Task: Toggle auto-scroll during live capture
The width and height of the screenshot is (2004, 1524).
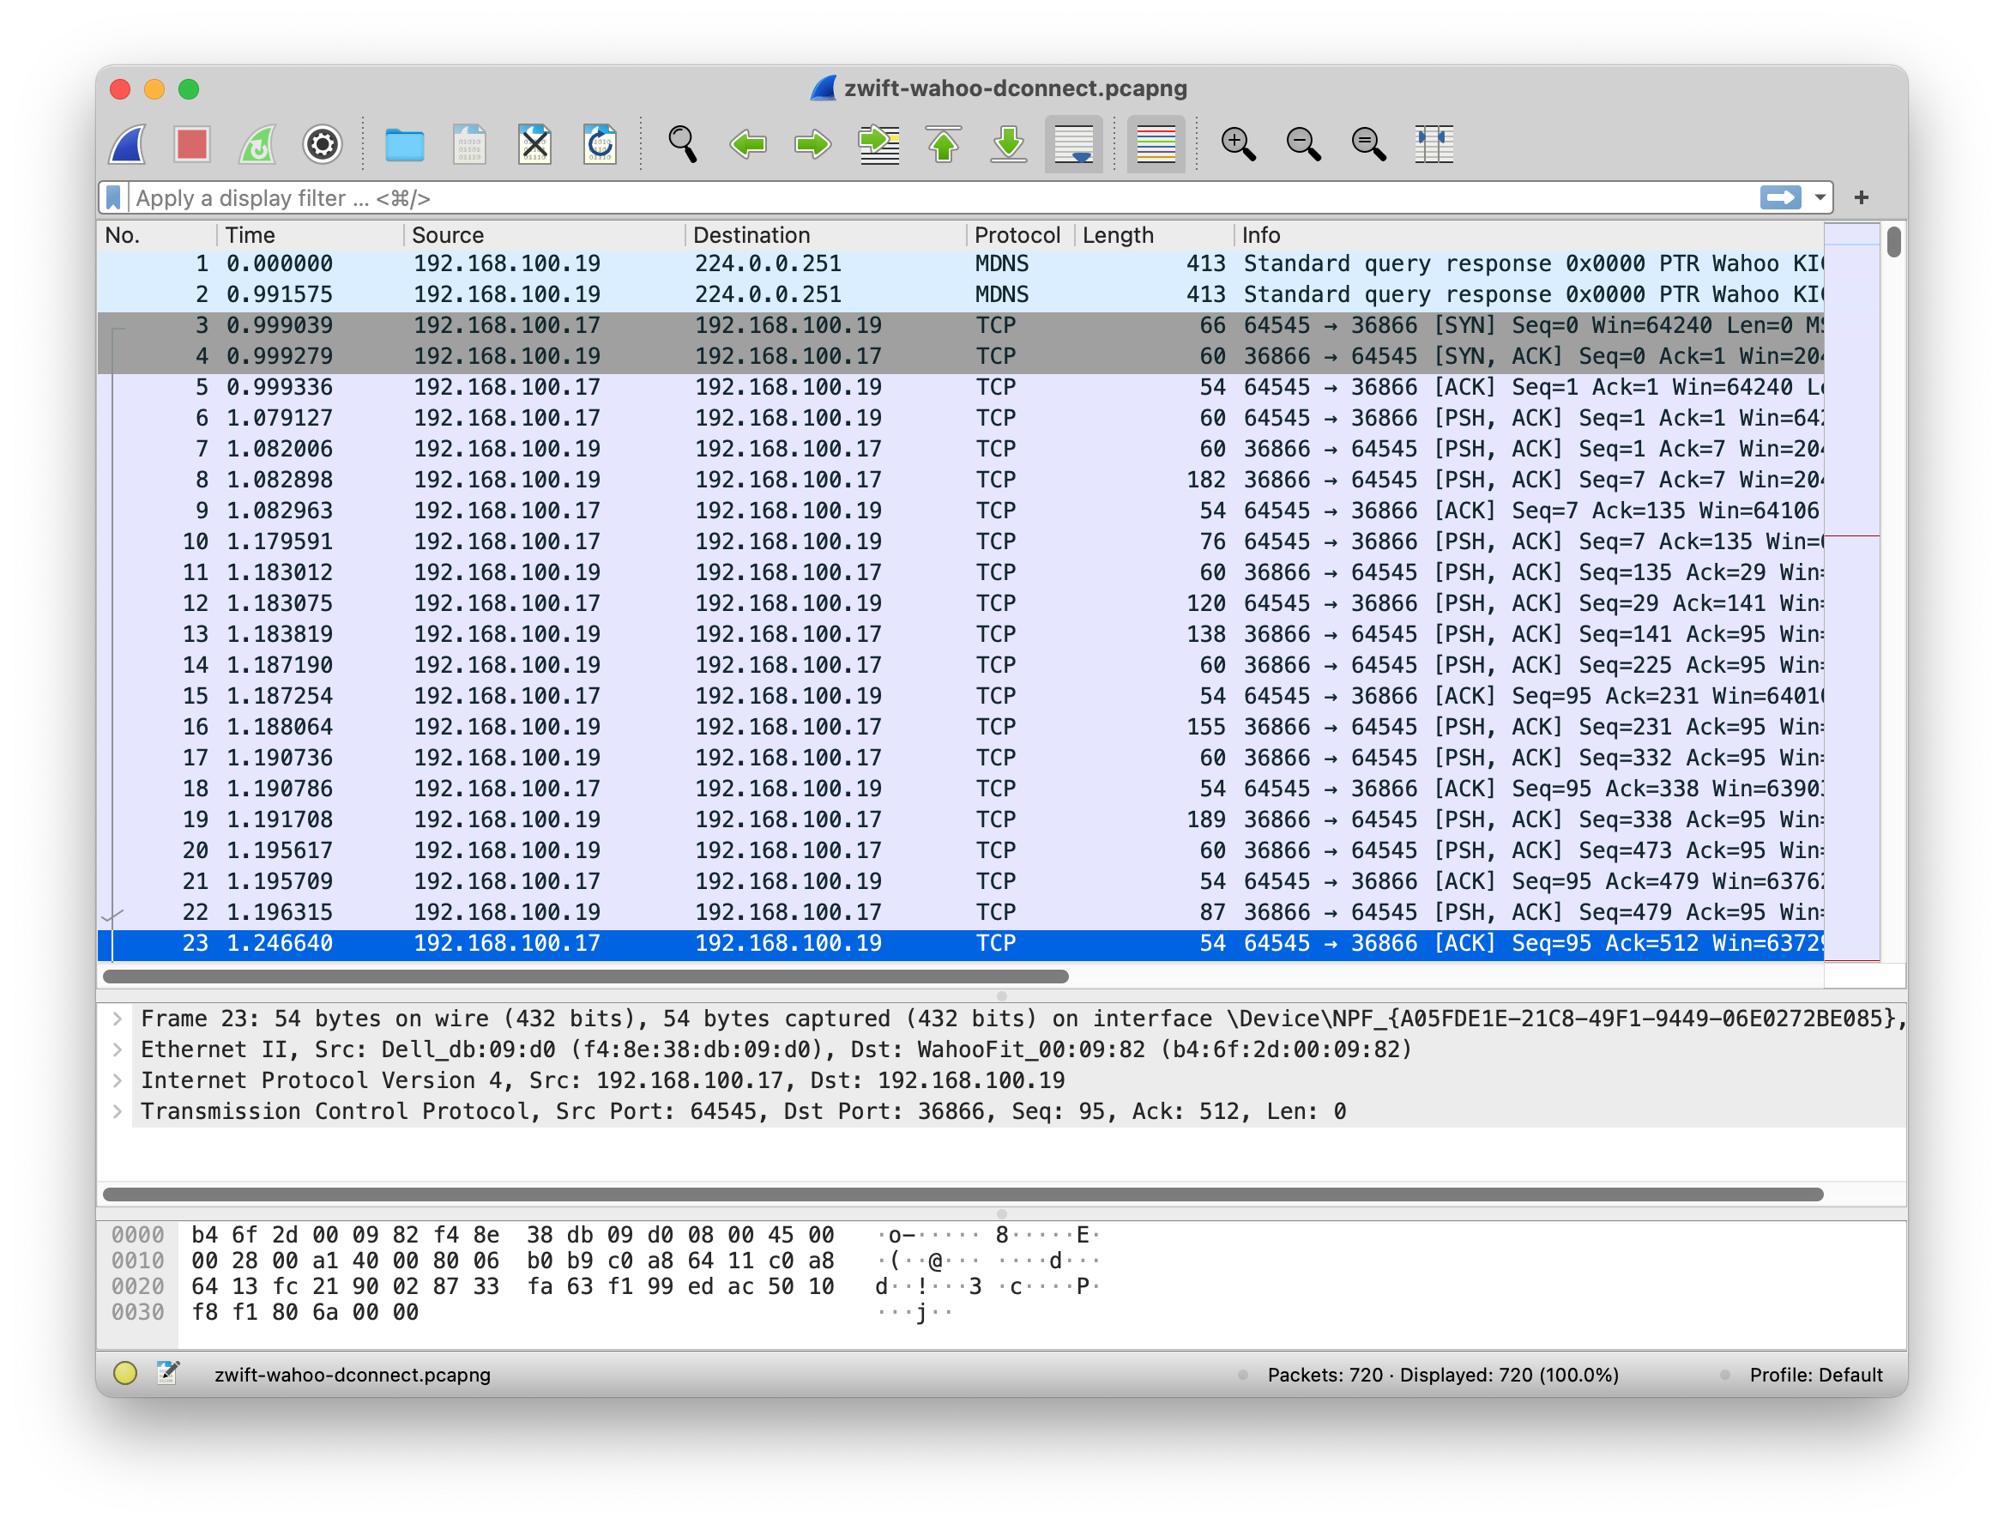Action: (1074, 144)
